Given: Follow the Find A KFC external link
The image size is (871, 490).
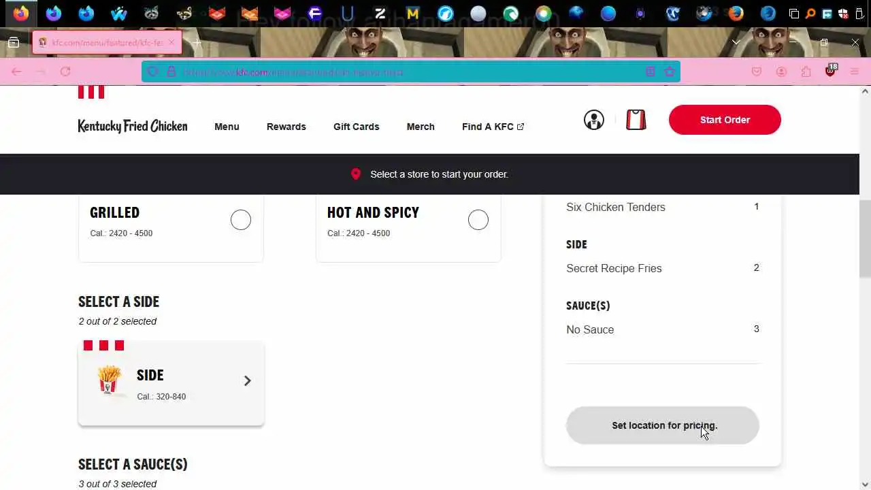Looking at the screenshot, I should click(x=493, y=127).
